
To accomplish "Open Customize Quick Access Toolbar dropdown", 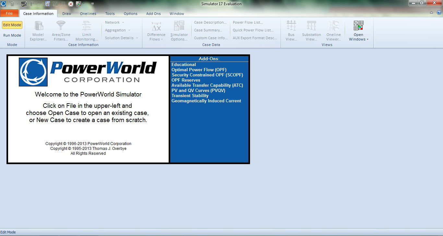I will click(92, 4).
